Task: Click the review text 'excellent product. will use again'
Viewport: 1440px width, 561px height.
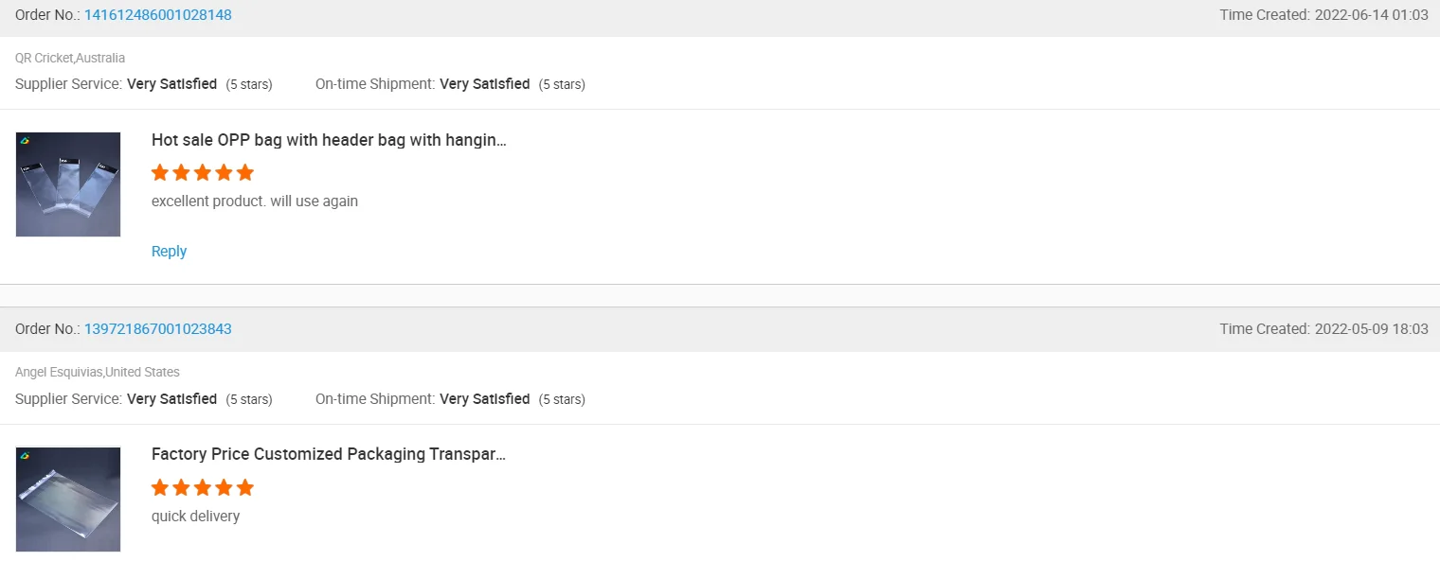Action: 255,202
